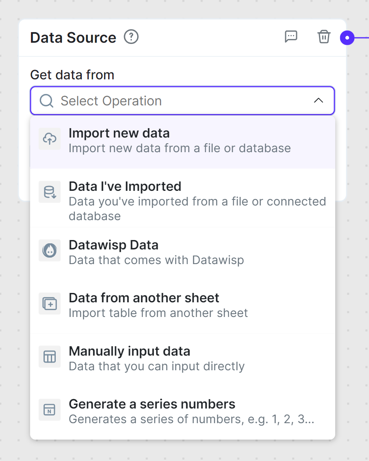Click the cloud upload icon
This screenshot has width=369, height=461.
point(50,139)
